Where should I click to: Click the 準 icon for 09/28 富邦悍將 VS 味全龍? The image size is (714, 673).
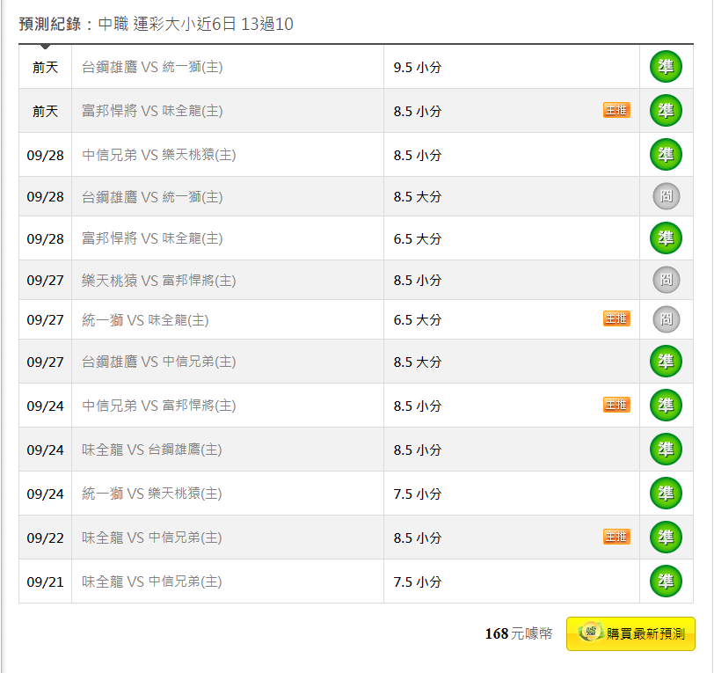tap(666, 238)
